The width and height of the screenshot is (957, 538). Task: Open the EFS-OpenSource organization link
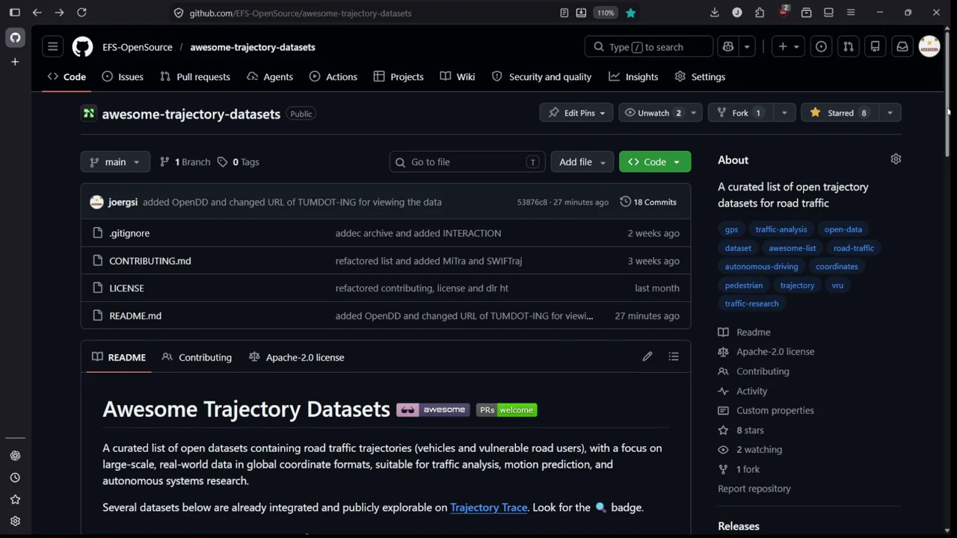pos(138,47)
